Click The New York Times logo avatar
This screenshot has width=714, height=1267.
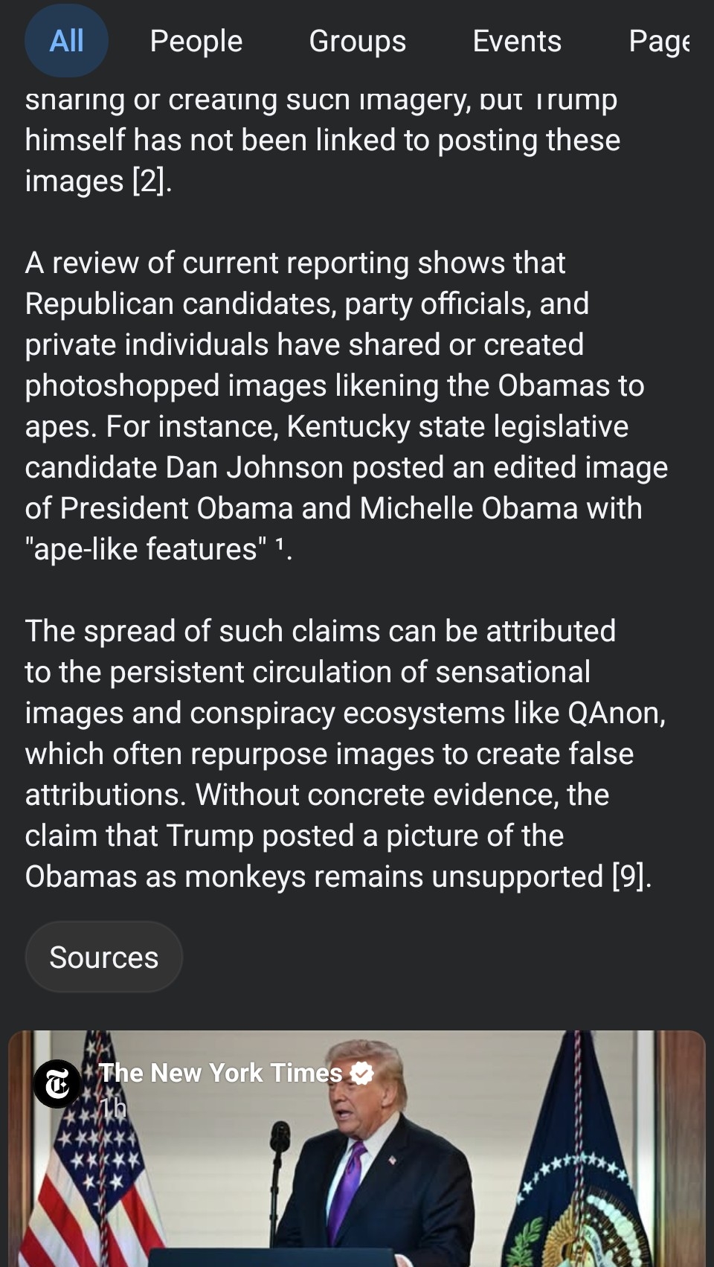coord(57,1083)
